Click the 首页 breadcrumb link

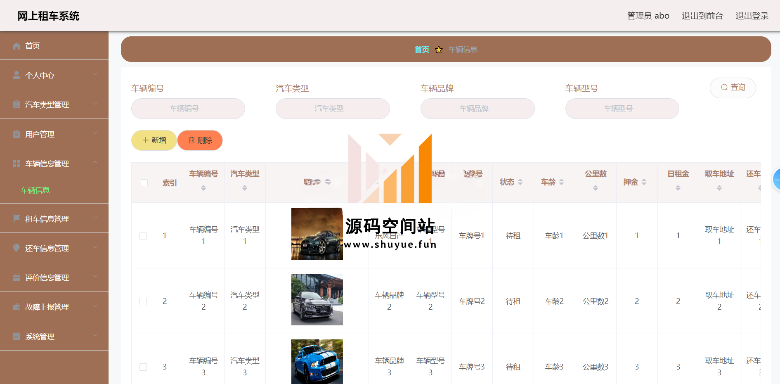tap(422, 50)
